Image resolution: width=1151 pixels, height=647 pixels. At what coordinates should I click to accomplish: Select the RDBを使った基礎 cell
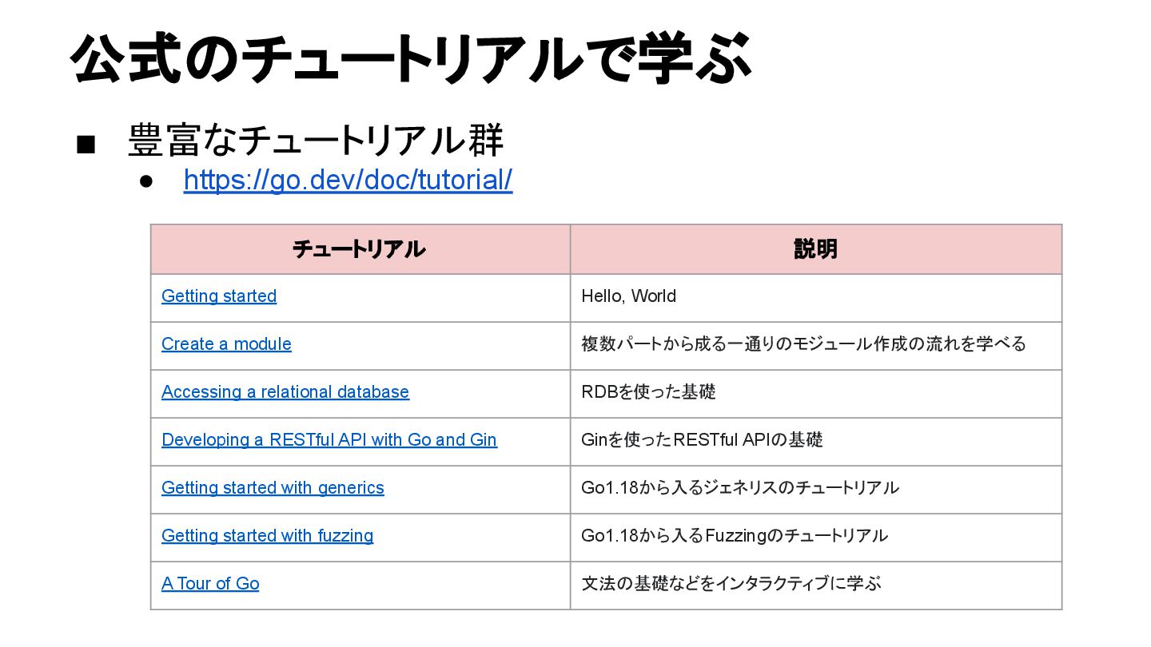pos(816,394)
